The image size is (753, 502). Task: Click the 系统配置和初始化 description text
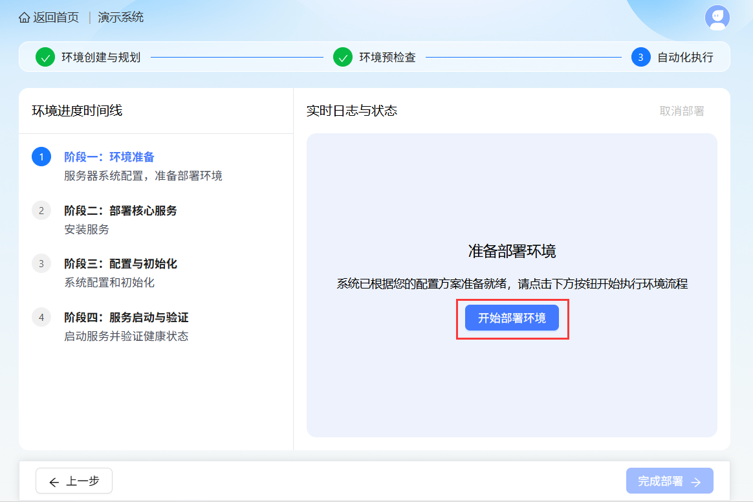point(109,283)
